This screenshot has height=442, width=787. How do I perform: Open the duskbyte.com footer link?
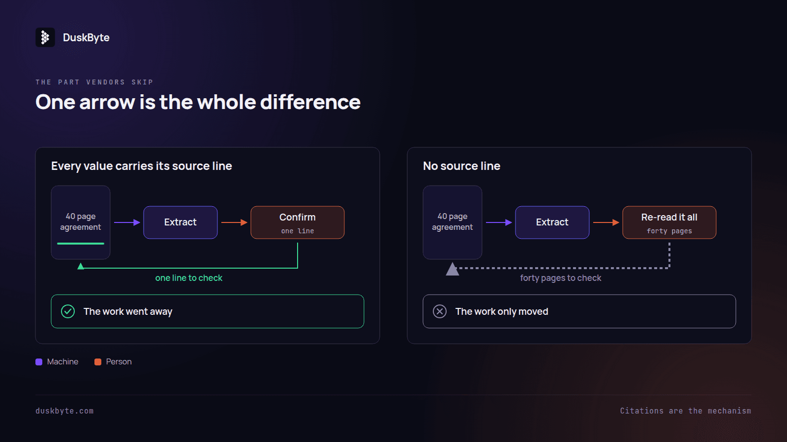pos(64,411)
